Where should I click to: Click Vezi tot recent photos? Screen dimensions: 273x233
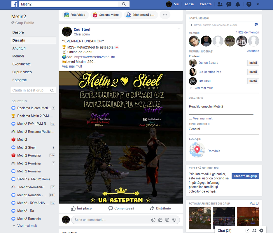(x=254, y=204)
